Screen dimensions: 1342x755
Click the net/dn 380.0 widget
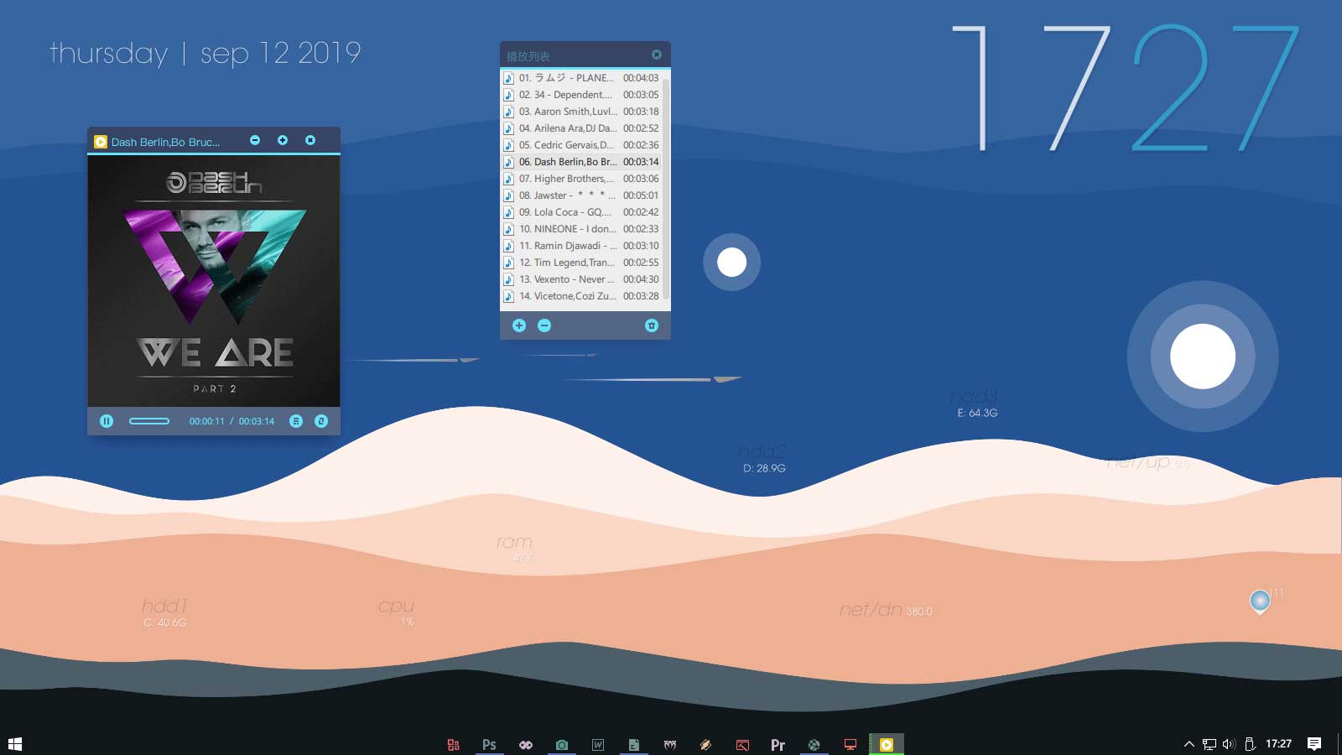click(x=886, y=610)
